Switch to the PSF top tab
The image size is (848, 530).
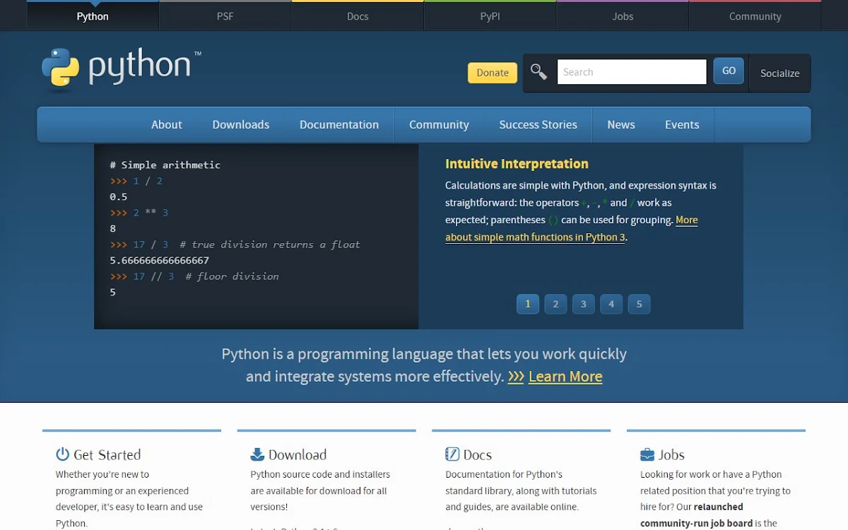[x=225, y=16]
